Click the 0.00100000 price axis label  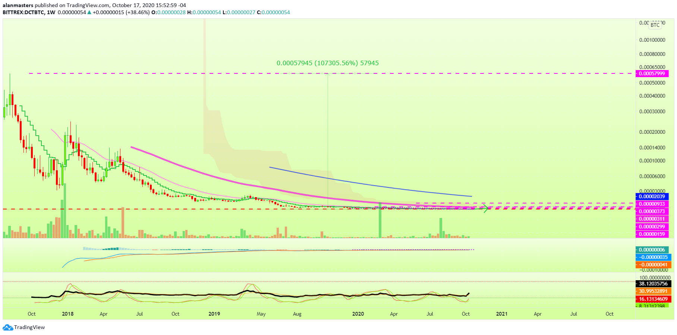(652, 40)
